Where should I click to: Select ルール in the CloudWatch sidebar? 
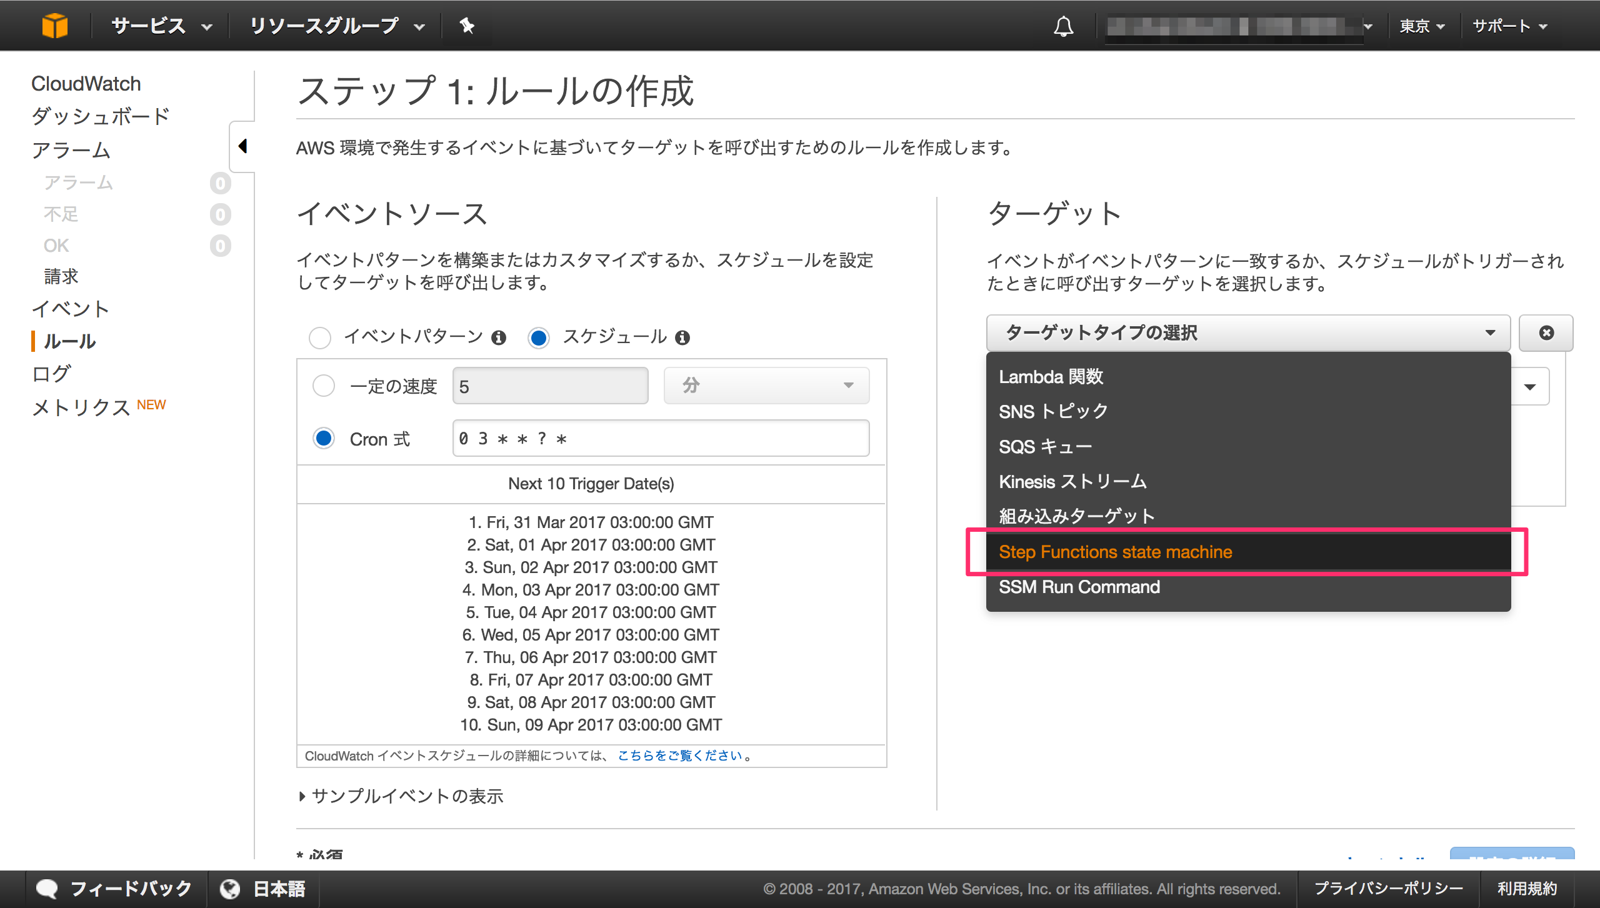click(69, 342)
